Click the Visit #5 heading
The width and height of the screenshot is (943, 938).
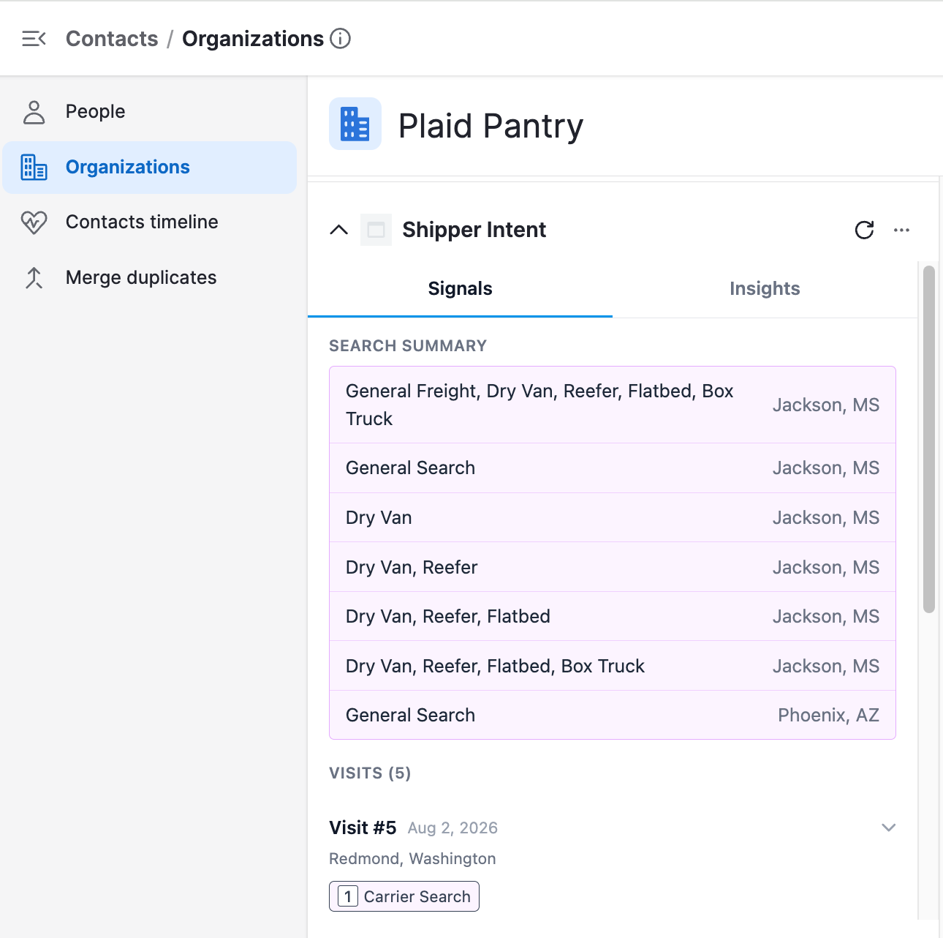(x=363, y=828)
